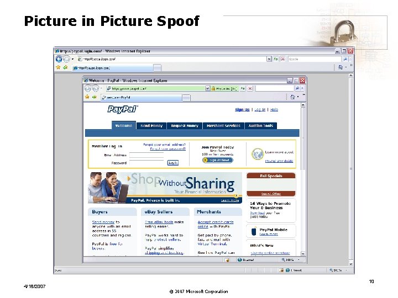Viewport: 398px width, 298px height.
Task: Click outer window address bar with paypal.login.com URL
Action: tap(172, 59)
